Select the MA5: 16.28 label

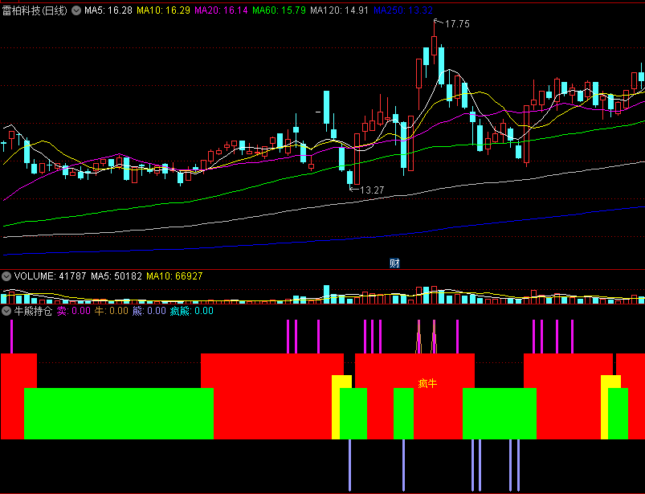click(108, 10)
